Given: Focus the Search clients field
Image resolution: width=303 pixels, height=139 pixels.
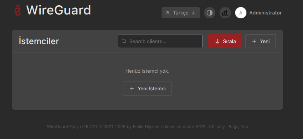Looking at the screenshot, I should pos(160,41).
